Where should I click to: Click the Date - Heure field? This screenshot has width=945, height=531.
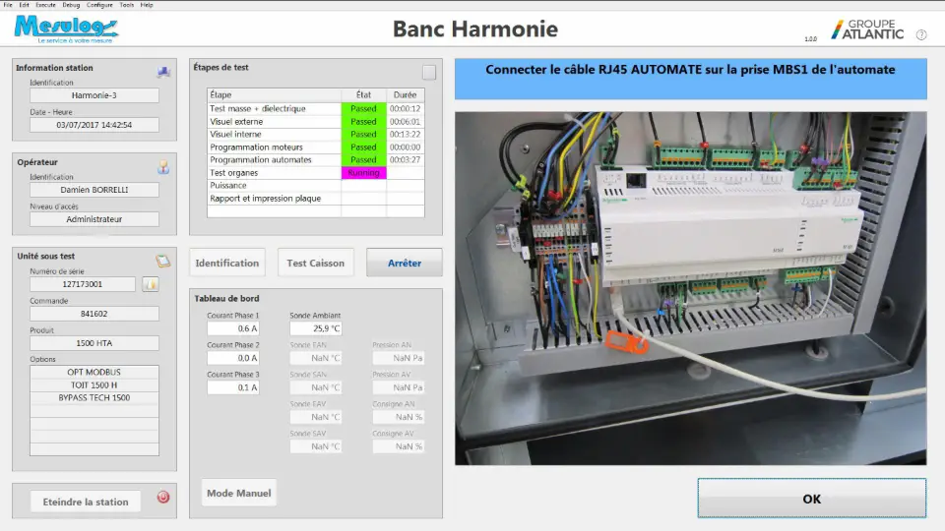click(x=94, y=125)
